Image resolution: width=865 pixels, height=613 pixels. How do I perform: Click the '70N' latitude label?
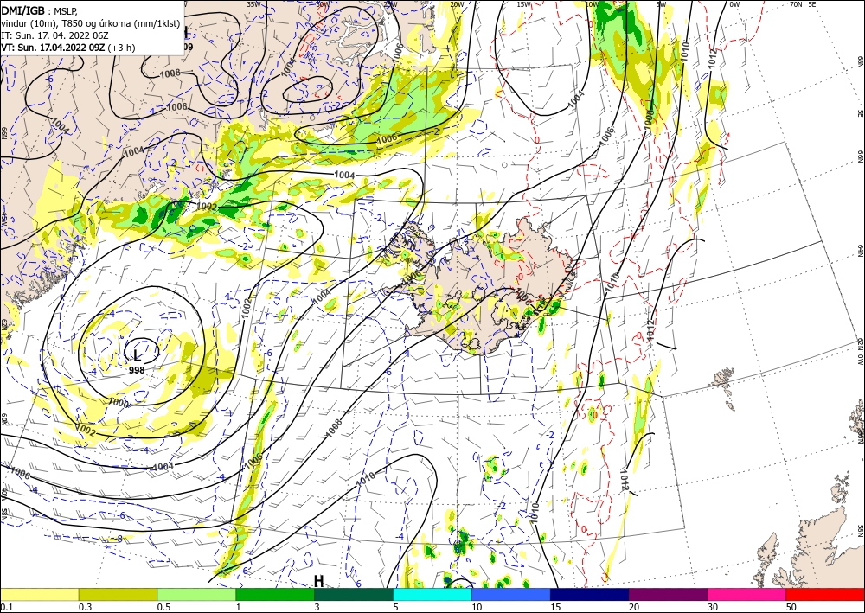[x=796, y=4]
